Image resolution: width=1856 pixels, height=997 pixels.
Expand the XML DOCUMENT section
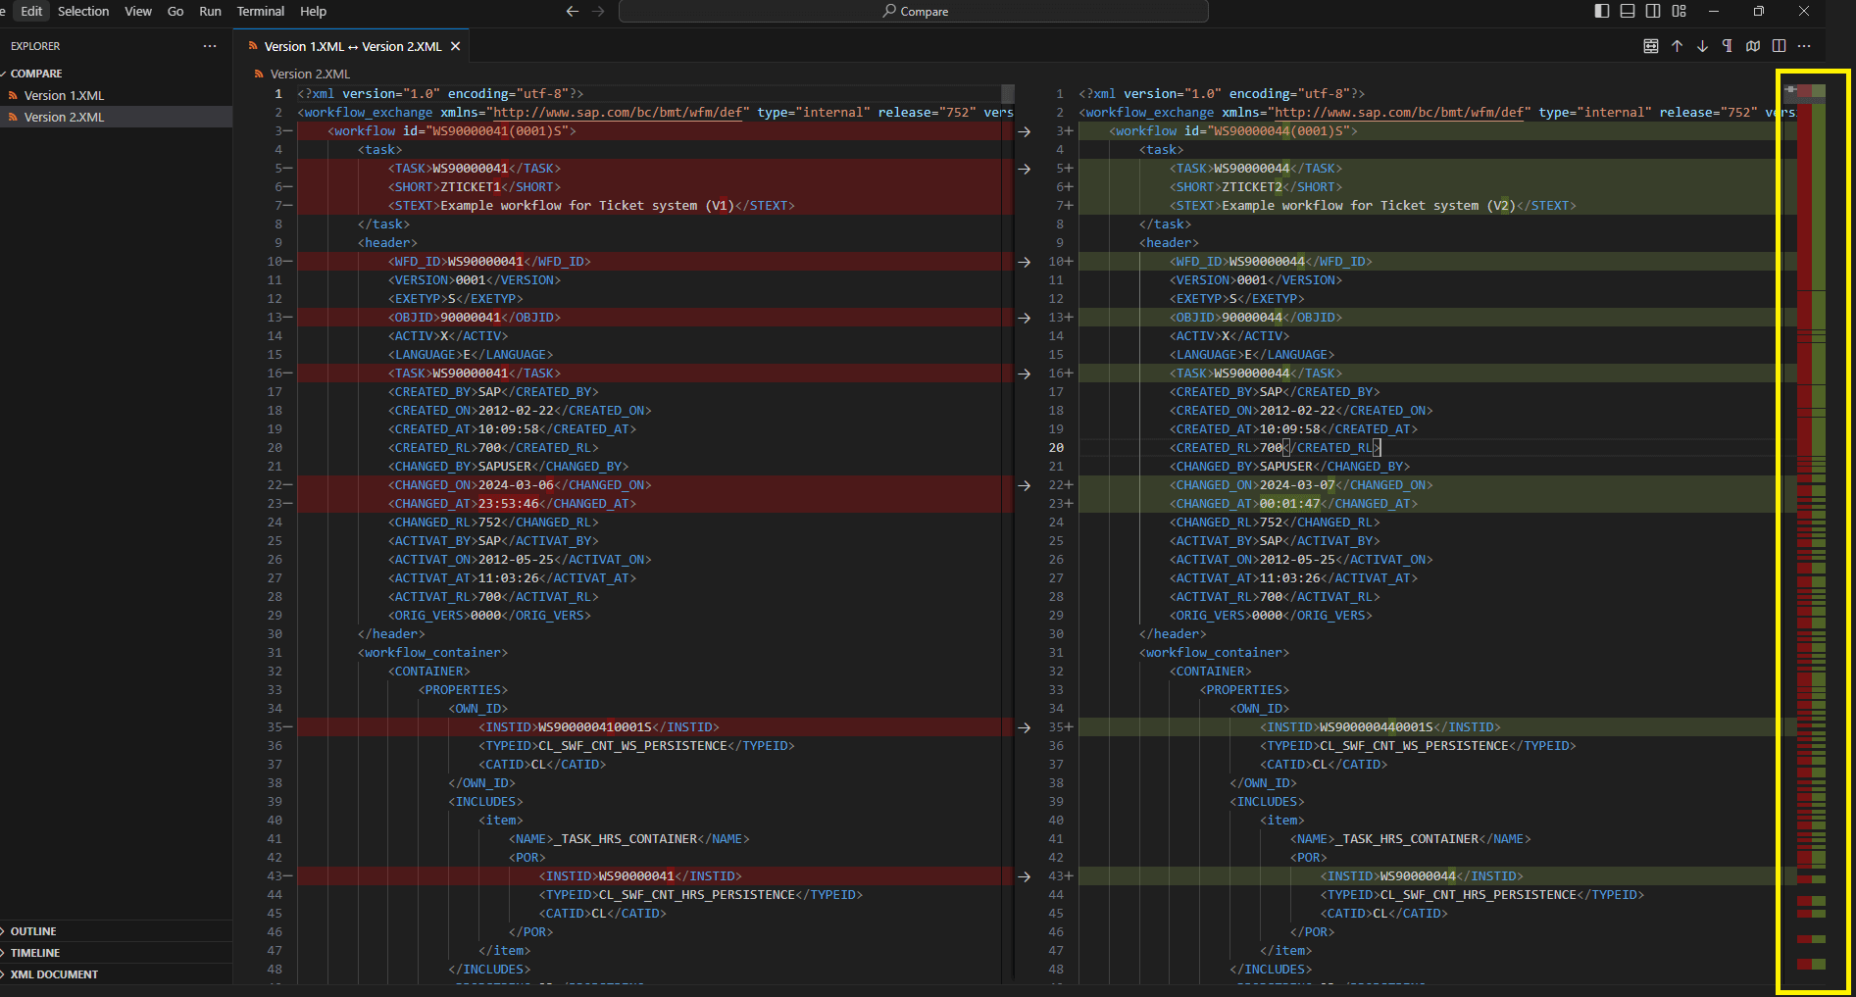point(54,974)
